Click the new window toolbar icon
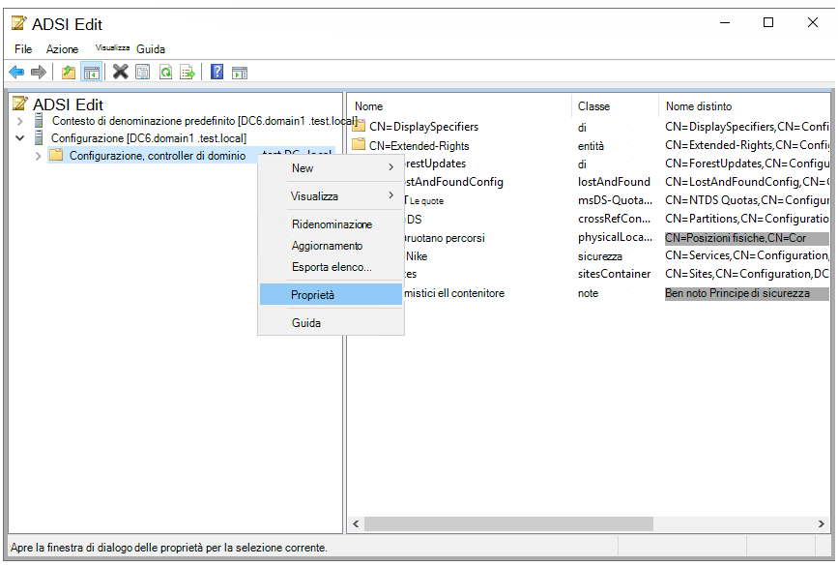838x566 pixels. pos(240,72)
